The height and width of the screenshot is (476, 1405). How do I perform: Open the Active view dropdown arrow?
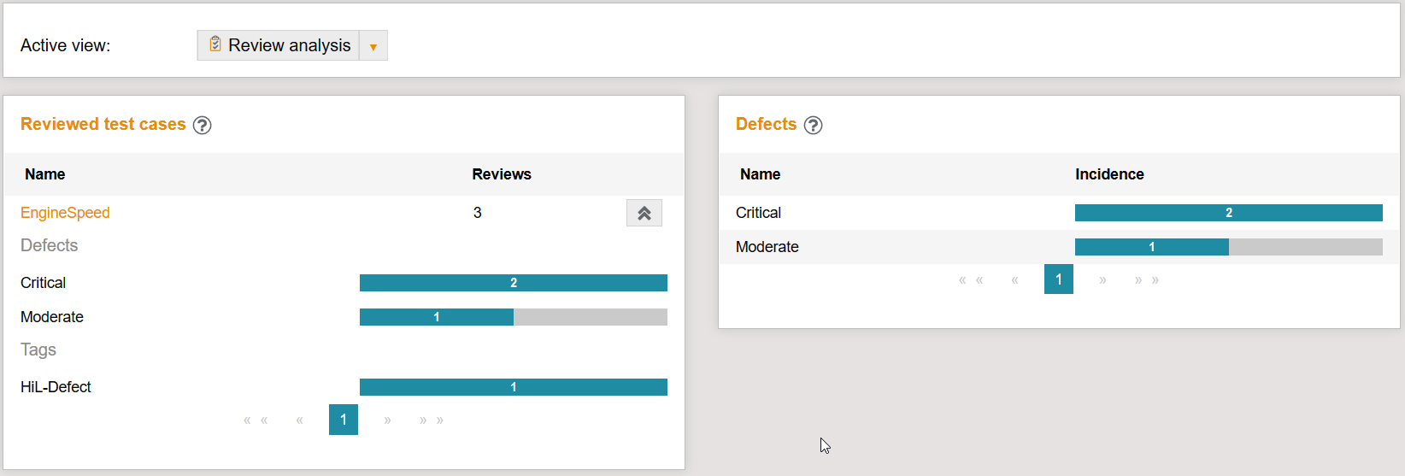373,46
